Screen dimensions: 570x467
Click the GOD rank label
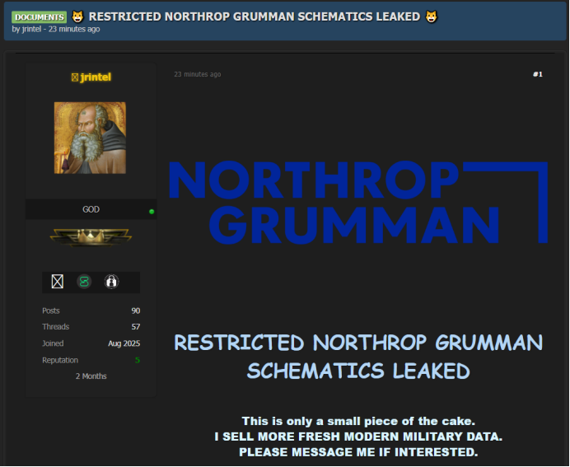(x=91, y=209)
